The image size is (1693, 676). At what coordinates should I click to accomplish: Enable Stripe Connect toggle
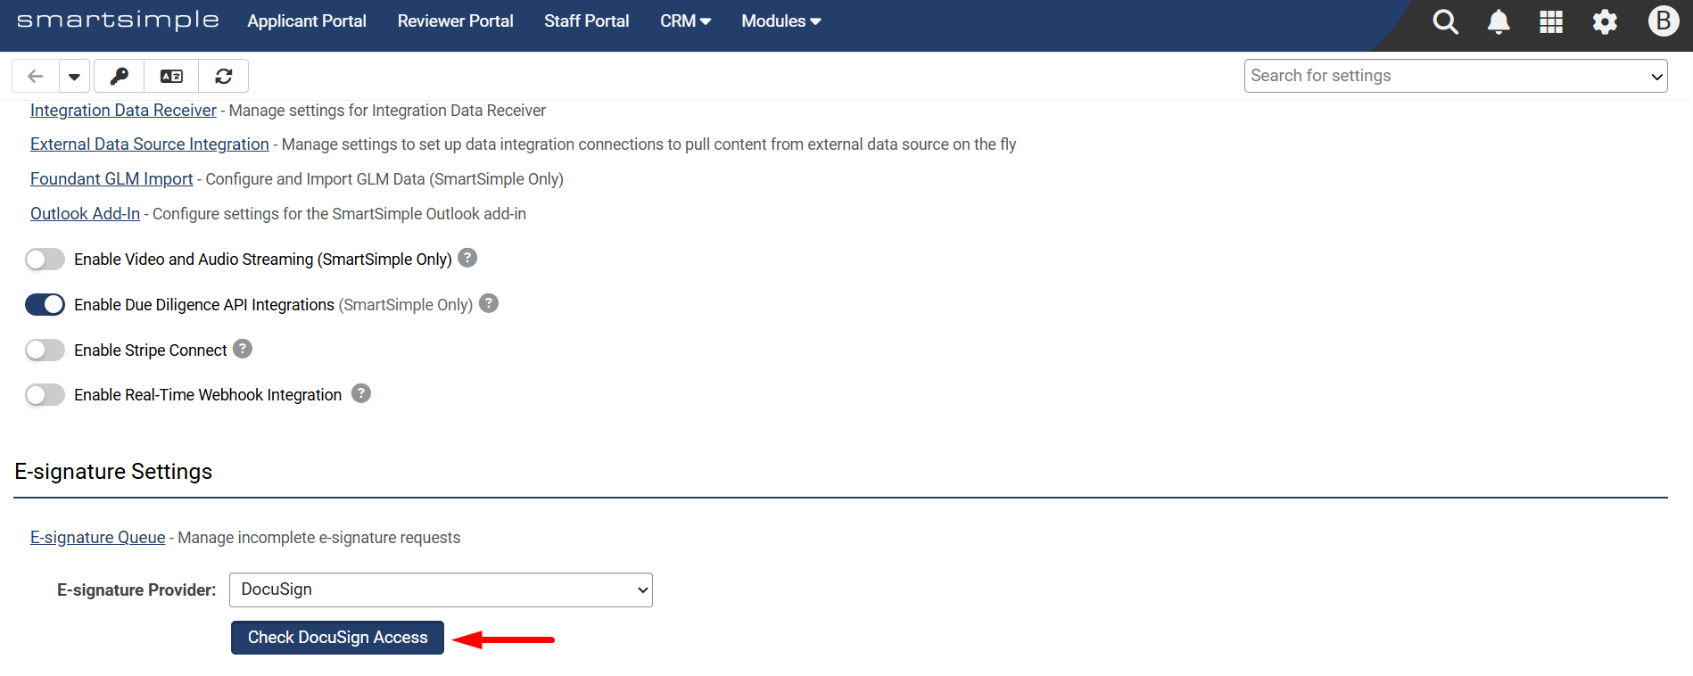[45, 350]
